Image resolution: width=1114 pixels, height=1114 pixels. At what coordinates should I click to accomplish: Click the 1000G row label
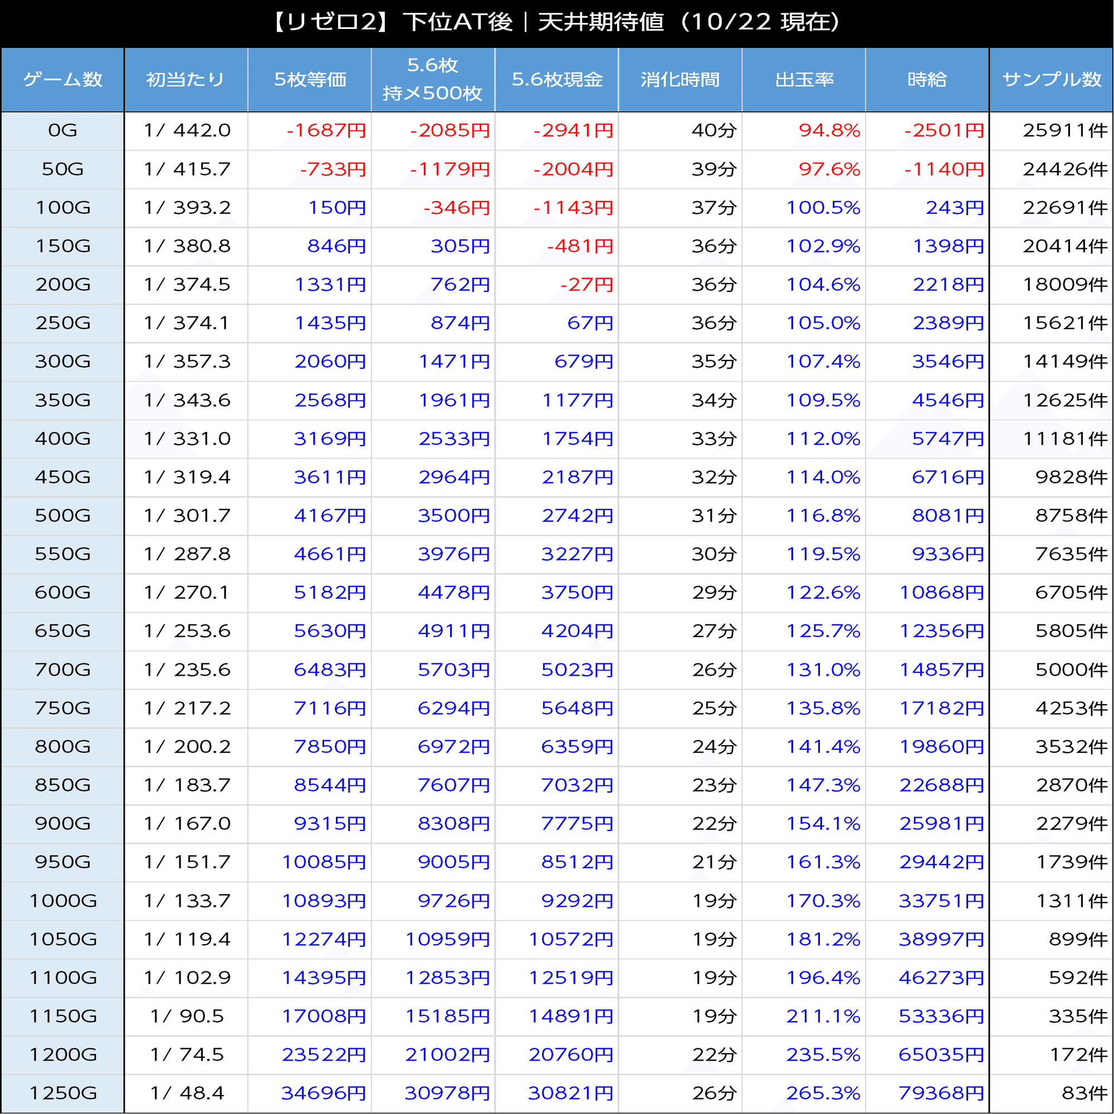click(62, 901)
